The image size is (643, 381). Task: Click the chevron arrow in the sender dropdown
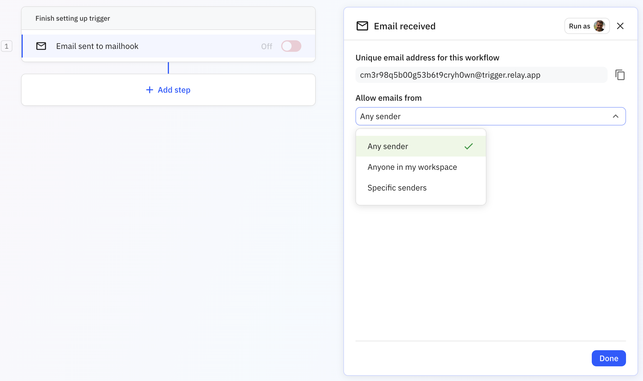(x=615, y=116)
